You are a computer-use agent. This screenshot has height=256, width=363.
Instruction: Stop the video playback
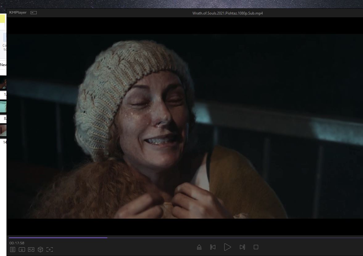pyautogui.click(x=256, y=247)
